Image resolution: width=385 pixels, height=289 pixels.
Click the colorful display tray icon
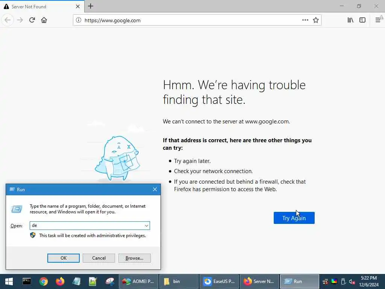(334, 281)
